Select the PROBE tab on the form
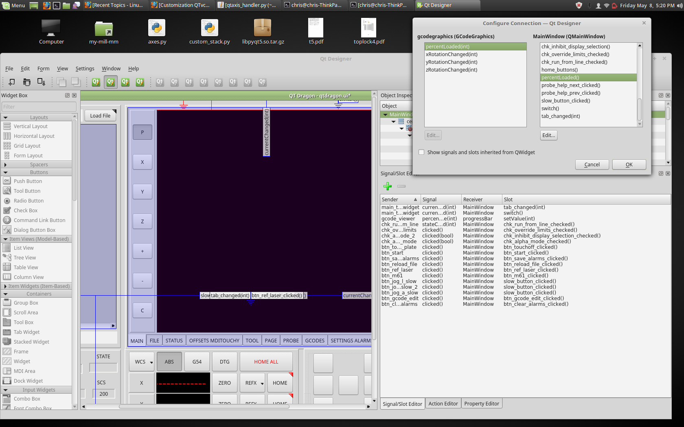This screenshot has height=427, width=684. pyautogui.click(x=291, y=340)
